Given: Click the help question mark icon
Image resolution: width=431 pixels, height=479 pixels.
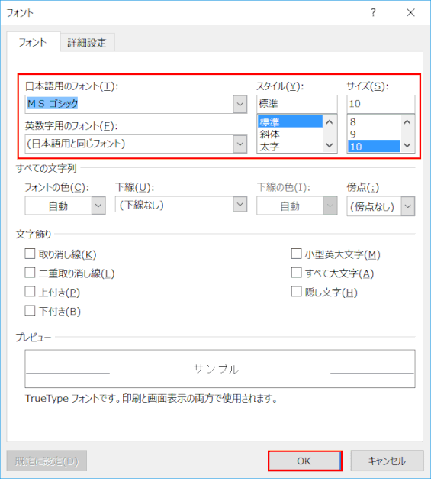Looking at the screenshot, I should [x=373, y=12].
